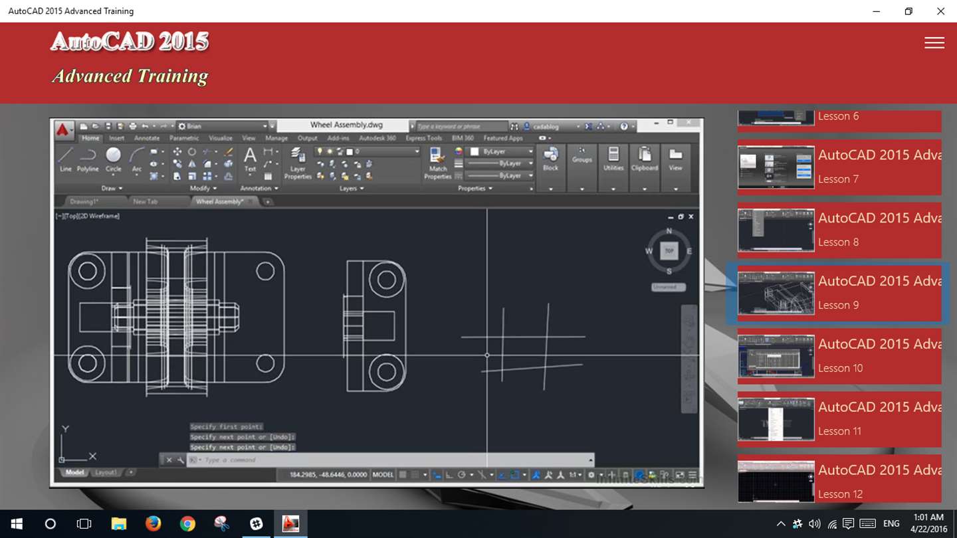Screen dimensions: 957x538
Task: Open the Annotate ribbon tab
Action: tap(147, 138)
